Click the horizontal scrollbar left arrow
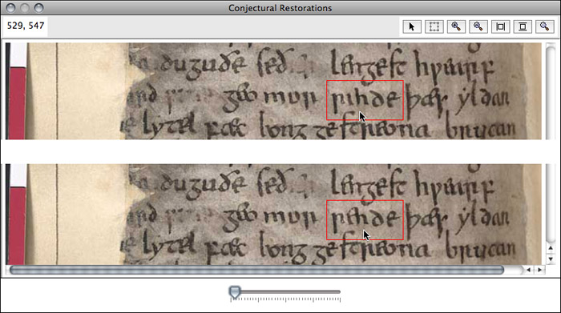Image resolution: width=561 pixels, height=313 pixels. coord(528,270)
